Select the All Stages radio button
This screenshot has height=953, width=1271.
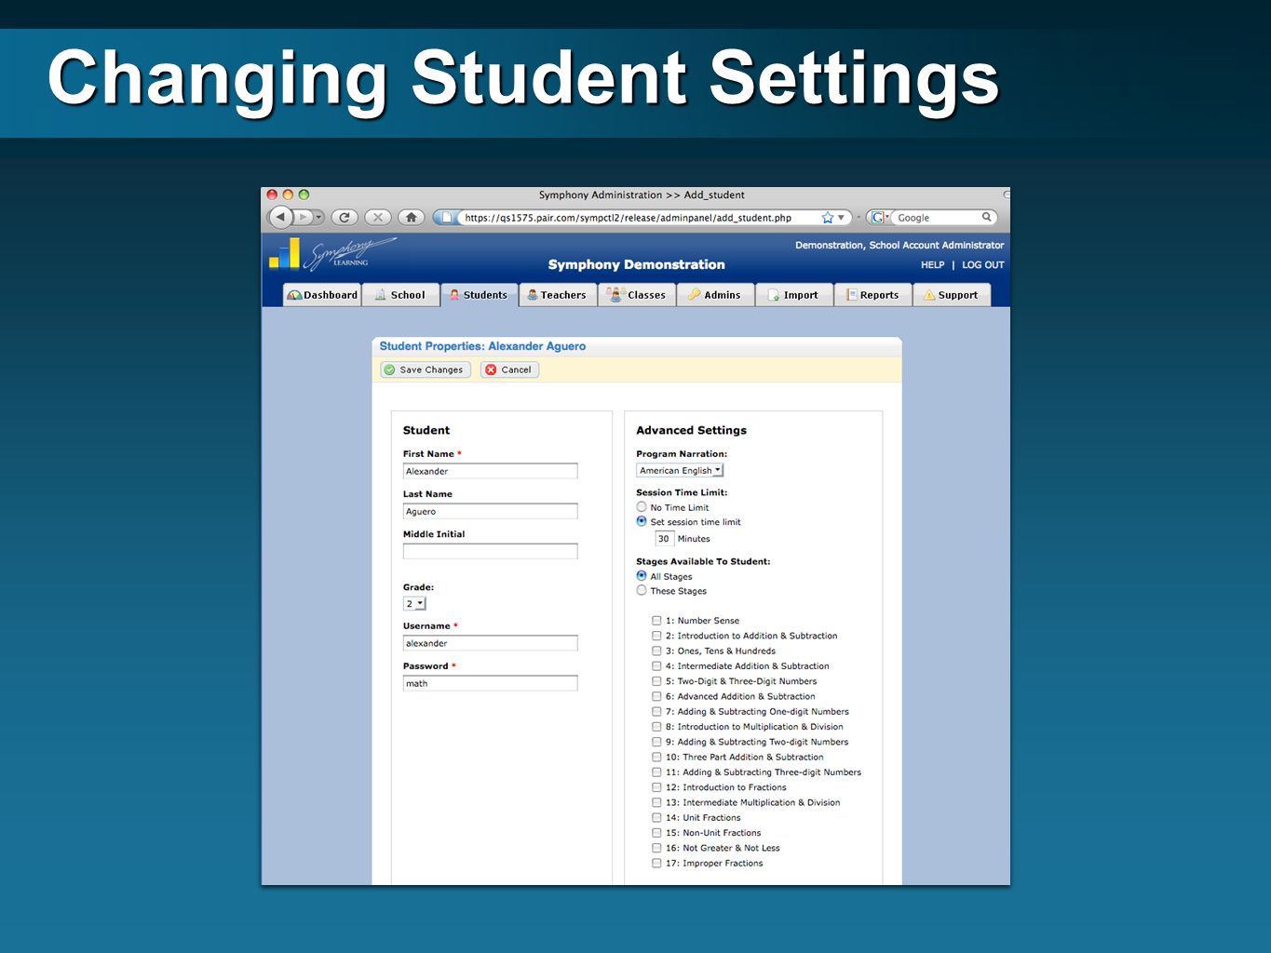(x=642, y=576)
